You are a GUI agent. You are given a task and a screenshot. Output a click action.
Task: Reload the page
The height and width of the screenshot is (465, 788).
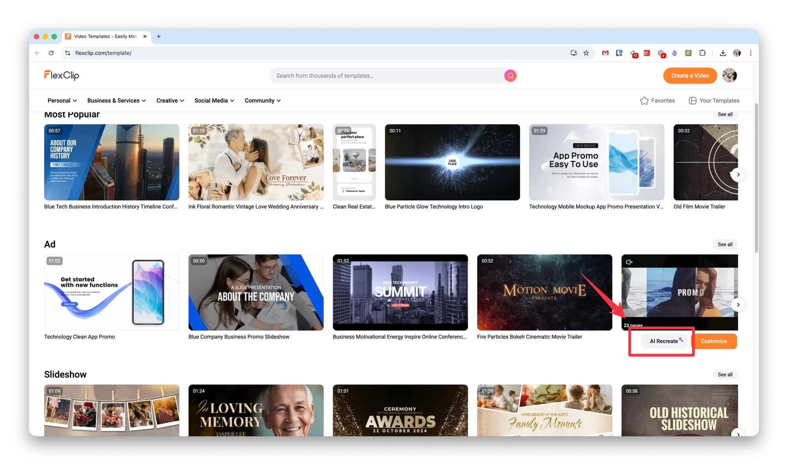point(51,53)
